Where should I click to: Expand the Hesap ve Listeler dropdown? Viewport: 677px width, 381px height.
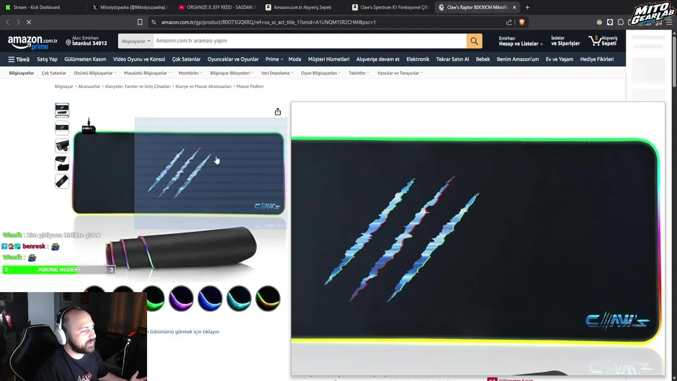pos(520,41)
